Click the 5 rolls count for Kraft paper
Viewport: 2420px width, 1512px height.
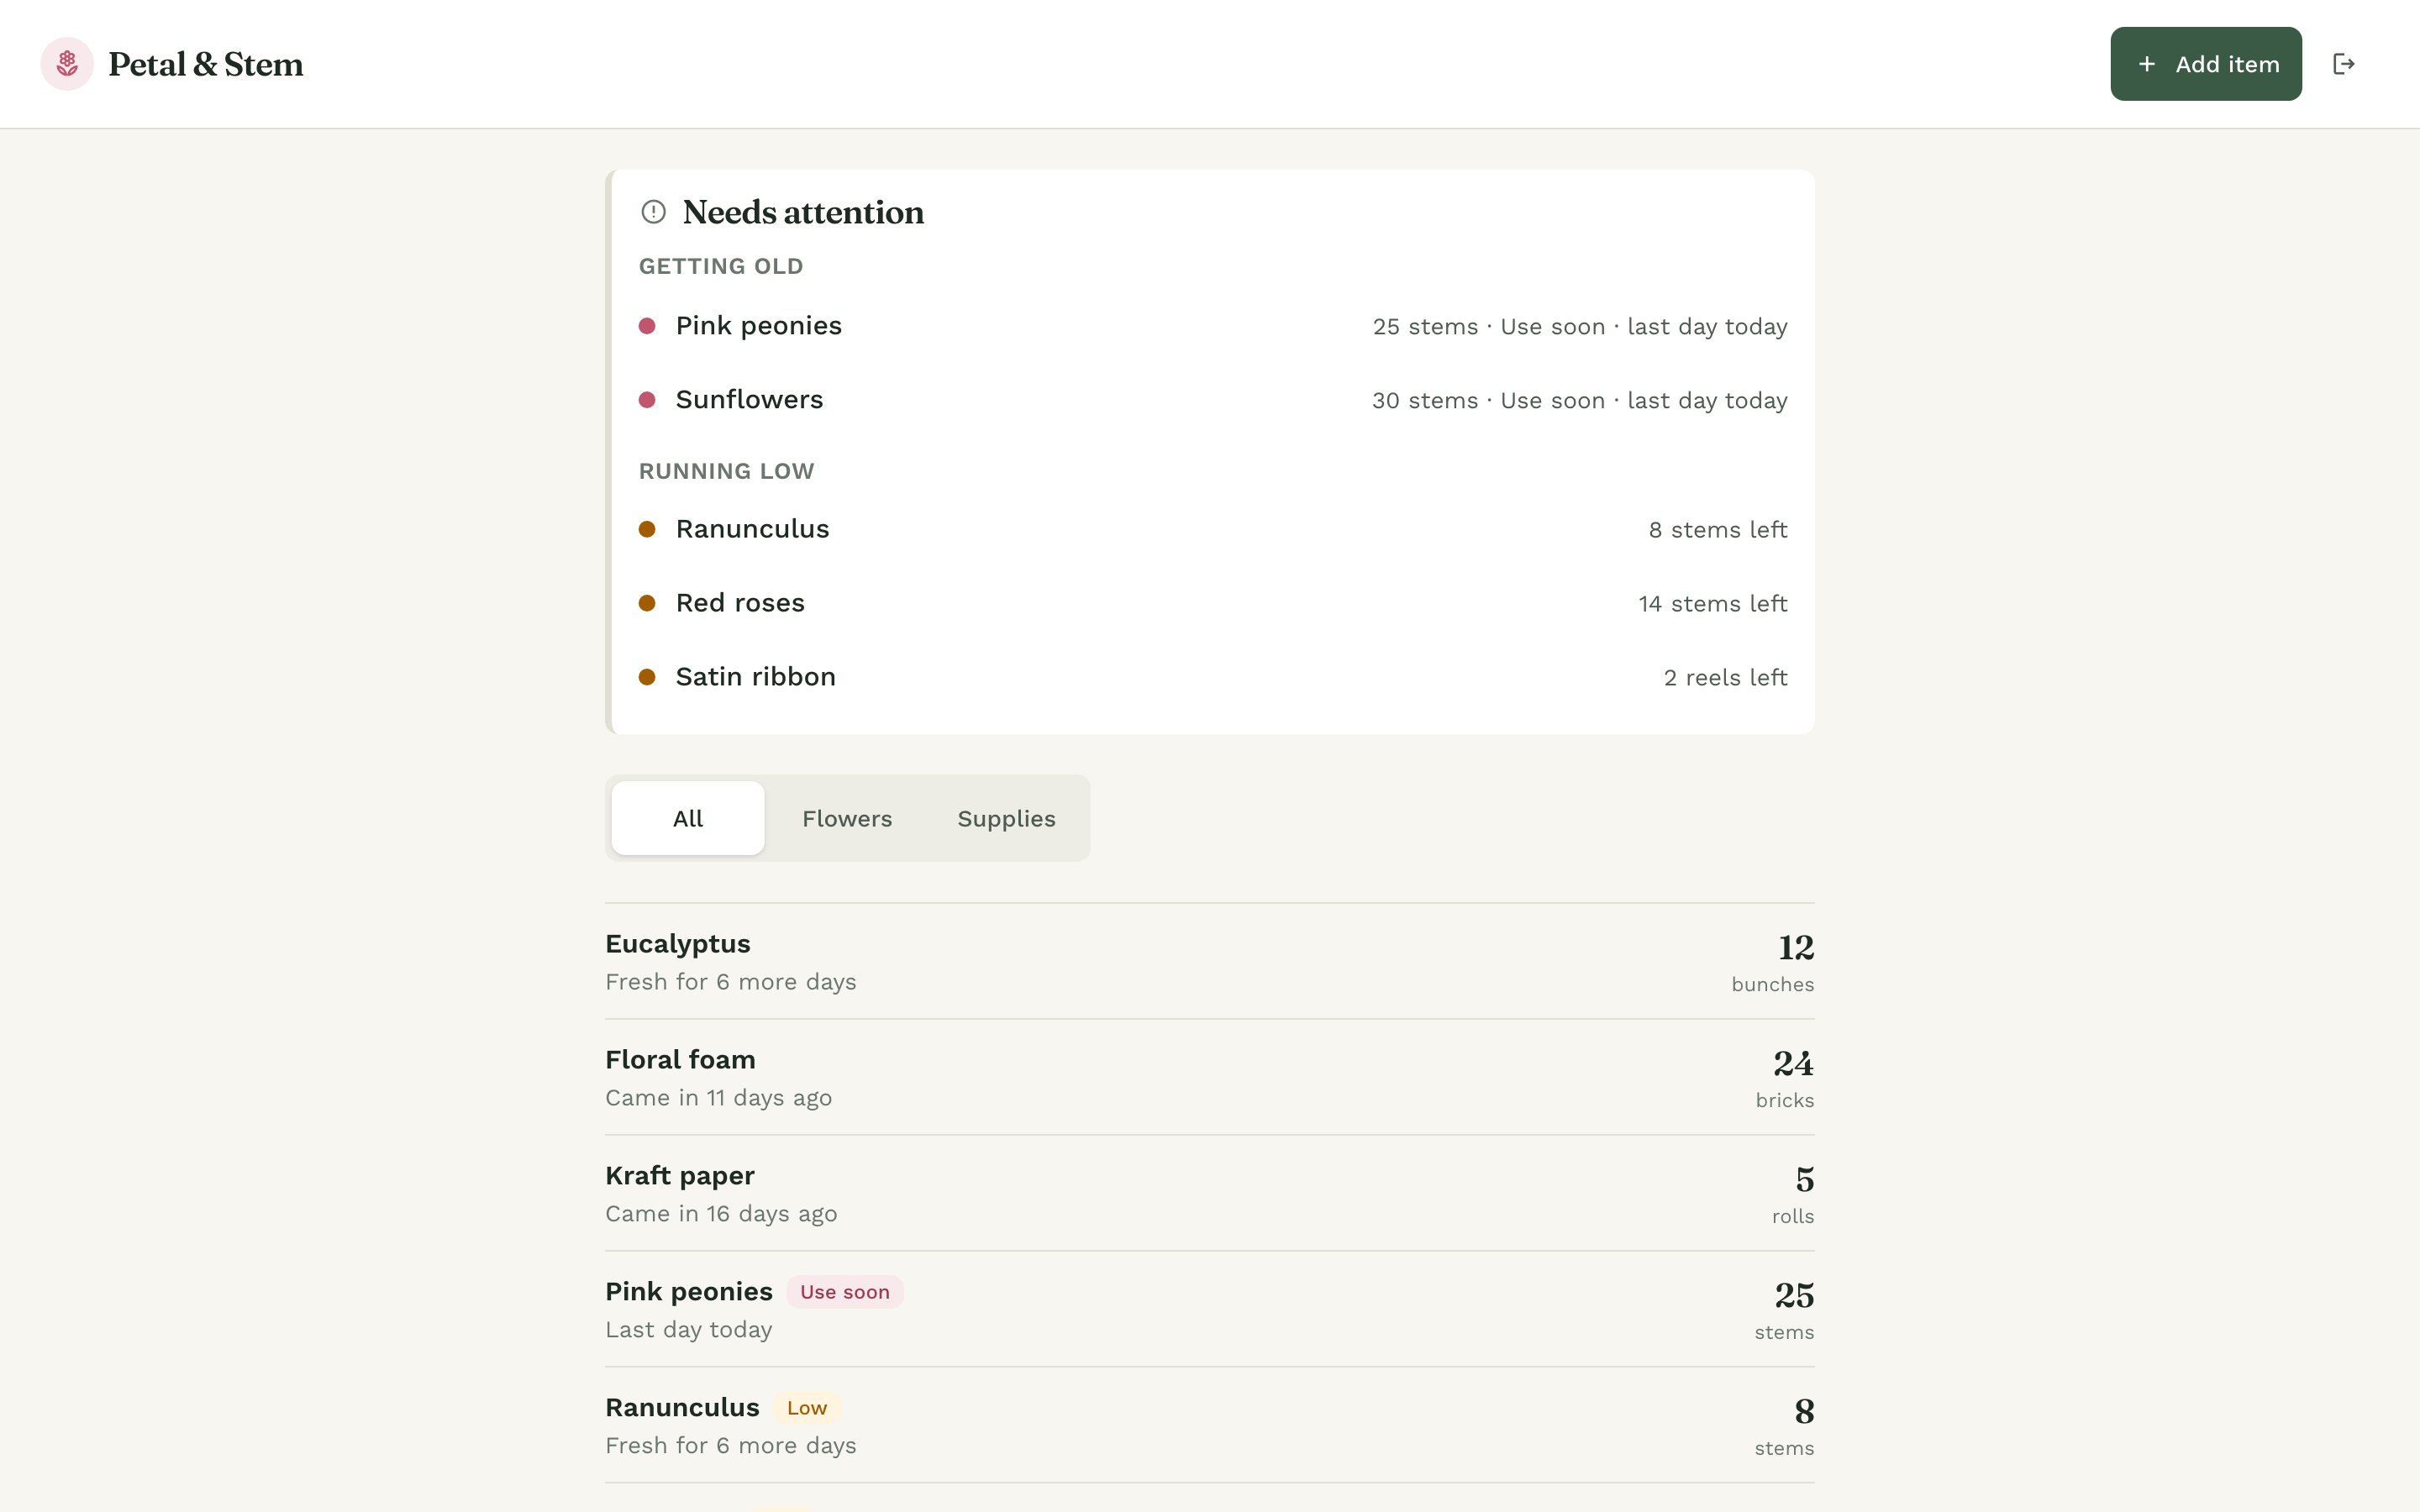pyautogui.click(x=1793, y=1195)
